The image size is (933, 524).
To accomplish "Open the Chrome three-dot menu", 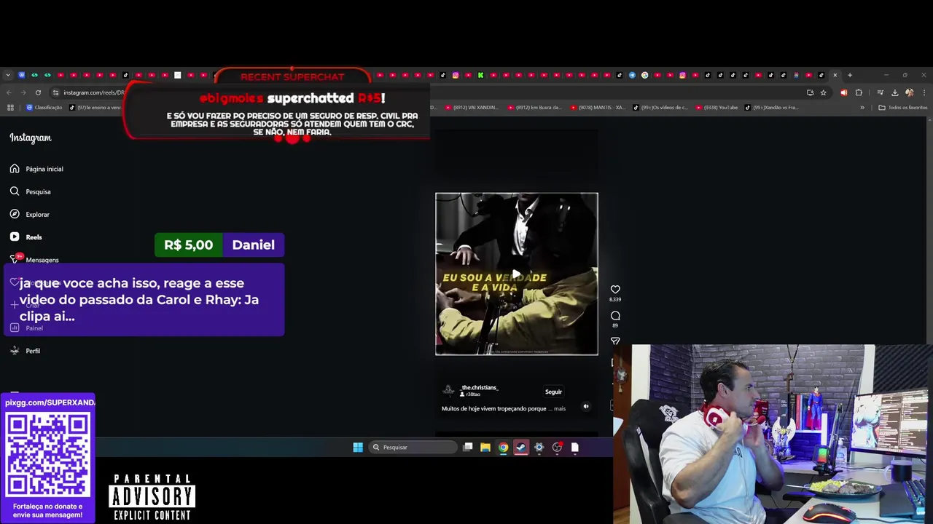I will pyautogui.click(x=924, y=92).
